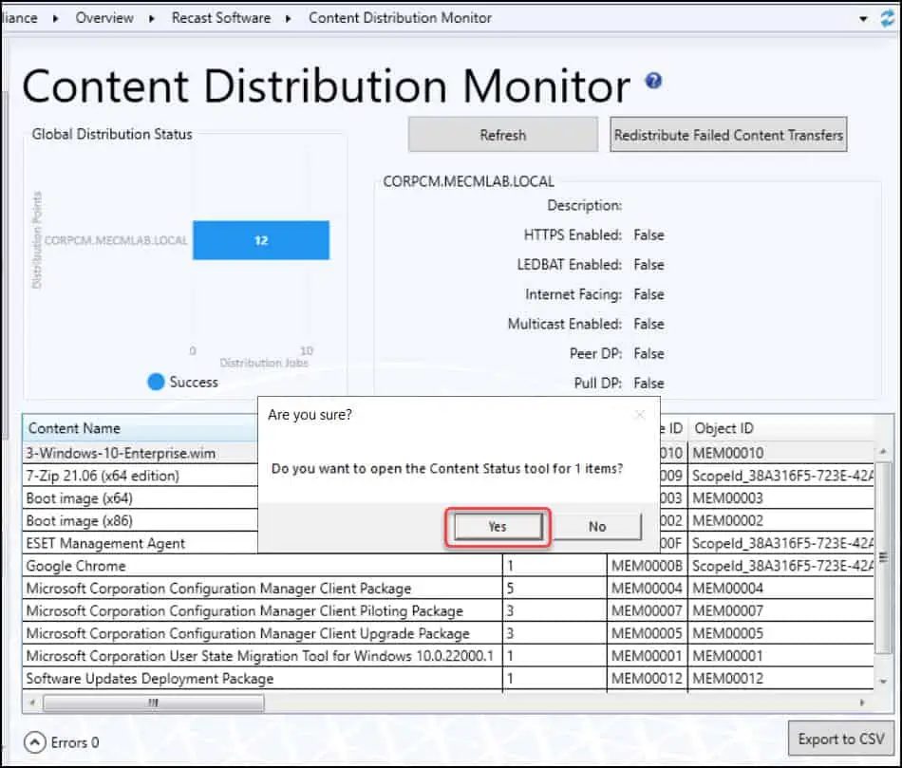Click Object ID cell MEM00002
Image resolution: width=902 pixels, height=768 pixels.
(x=780, y=520)
